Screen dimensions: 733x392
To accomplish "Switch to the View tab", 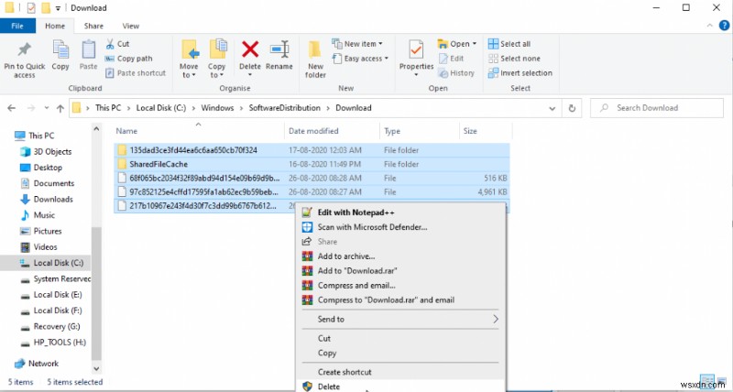I will click(x=130, y=26).
